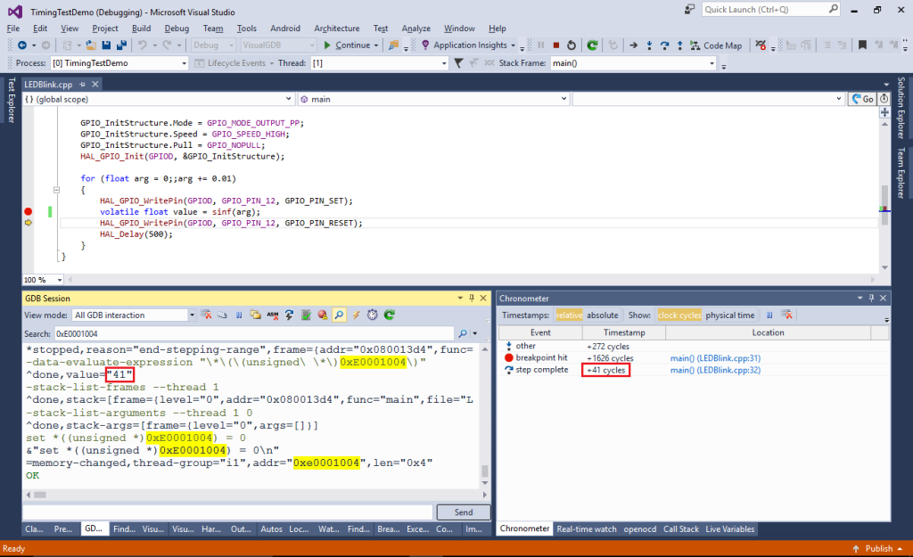This screenshot has width=913, height=557.
Task: Click the Step Into arrow icon
Action: (648, 45)
